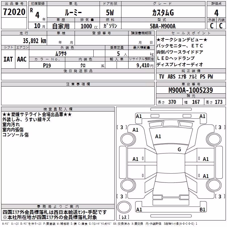The height and width of the screenshot is (227, 227).
Task: Select the 注意事項欄 section header
Action: coord(78,84)
